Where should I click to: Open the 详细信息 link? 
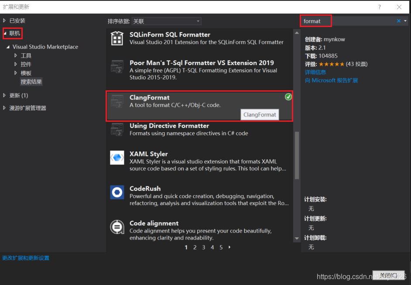click(x=315, y=72)
